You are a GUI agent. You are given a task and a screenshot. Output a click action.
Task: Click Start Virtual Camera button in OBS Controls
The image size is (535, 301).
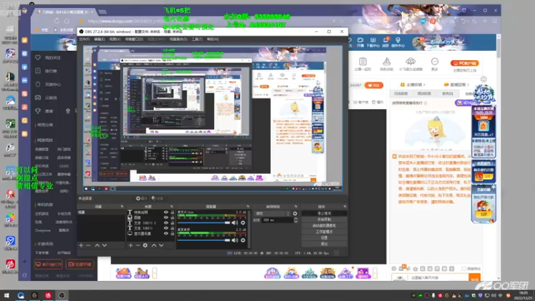coord(324,225)
